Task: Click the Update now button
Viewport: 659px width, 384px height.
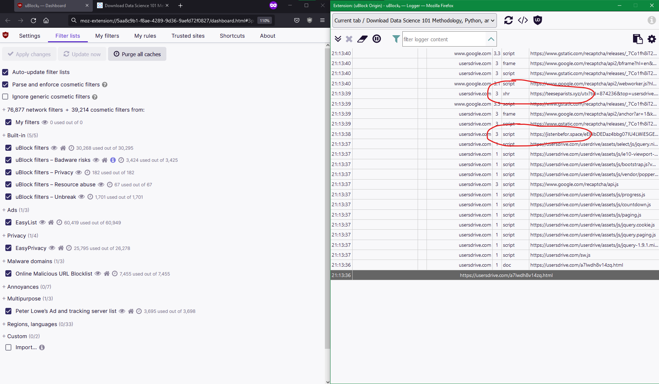Action: 82,54
